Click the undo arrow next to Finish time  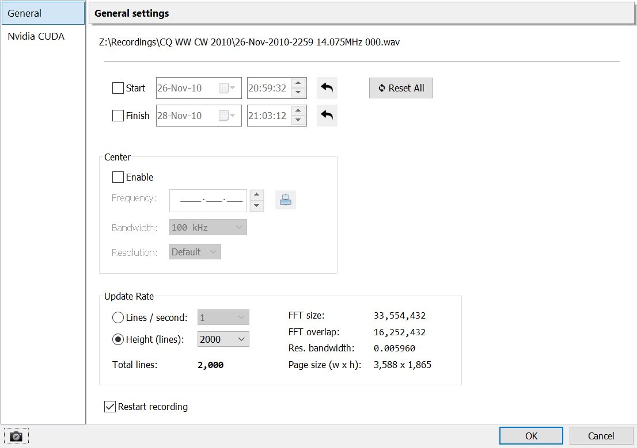click(327, 115)
